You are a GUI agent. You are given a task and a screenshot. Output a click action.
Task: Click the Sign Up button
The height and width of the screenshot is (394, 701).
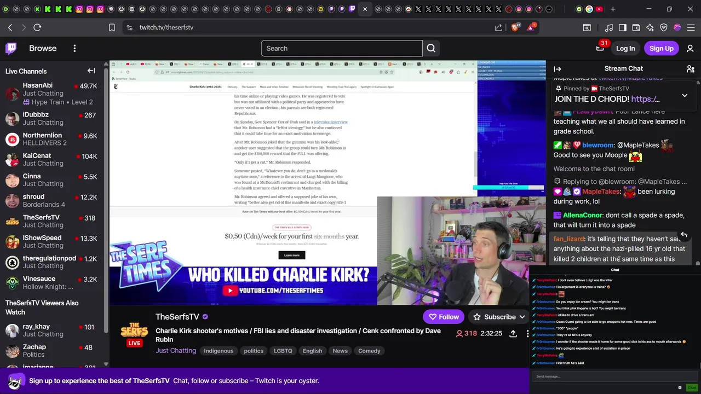[x=662, y=48]
